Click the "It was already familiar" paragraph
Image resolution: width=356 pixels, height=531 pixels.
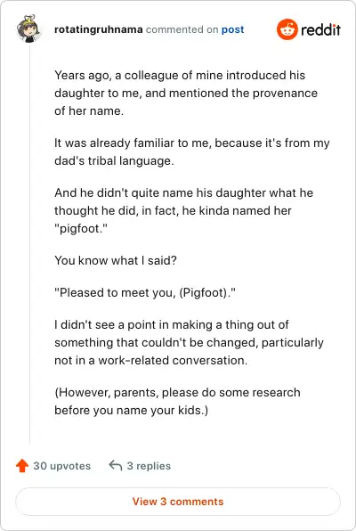(x=192, y=151)
